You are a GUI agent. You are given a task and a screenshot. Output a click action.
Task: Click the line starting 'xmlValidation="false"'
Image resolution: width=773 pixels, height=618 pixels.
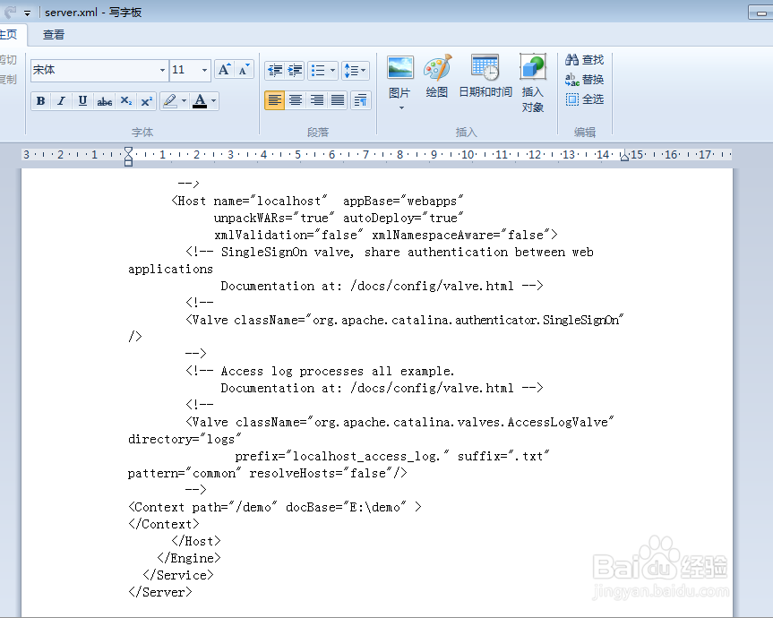[x=386, y=235]
